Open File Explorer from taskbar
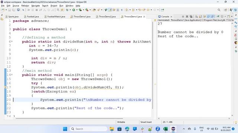Image resolution: width=238 pixels, height=133 pixels. (x=112, y=129)
